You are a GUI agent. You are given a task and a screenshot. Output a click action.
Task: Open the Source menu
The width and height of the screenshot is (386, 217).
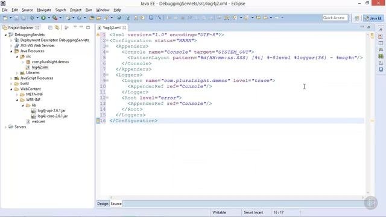27,10
